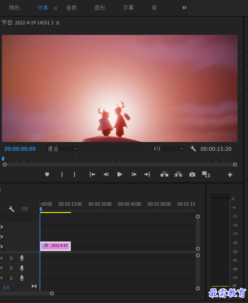Click the fx badge on 2022-4-19 clip

46,245
